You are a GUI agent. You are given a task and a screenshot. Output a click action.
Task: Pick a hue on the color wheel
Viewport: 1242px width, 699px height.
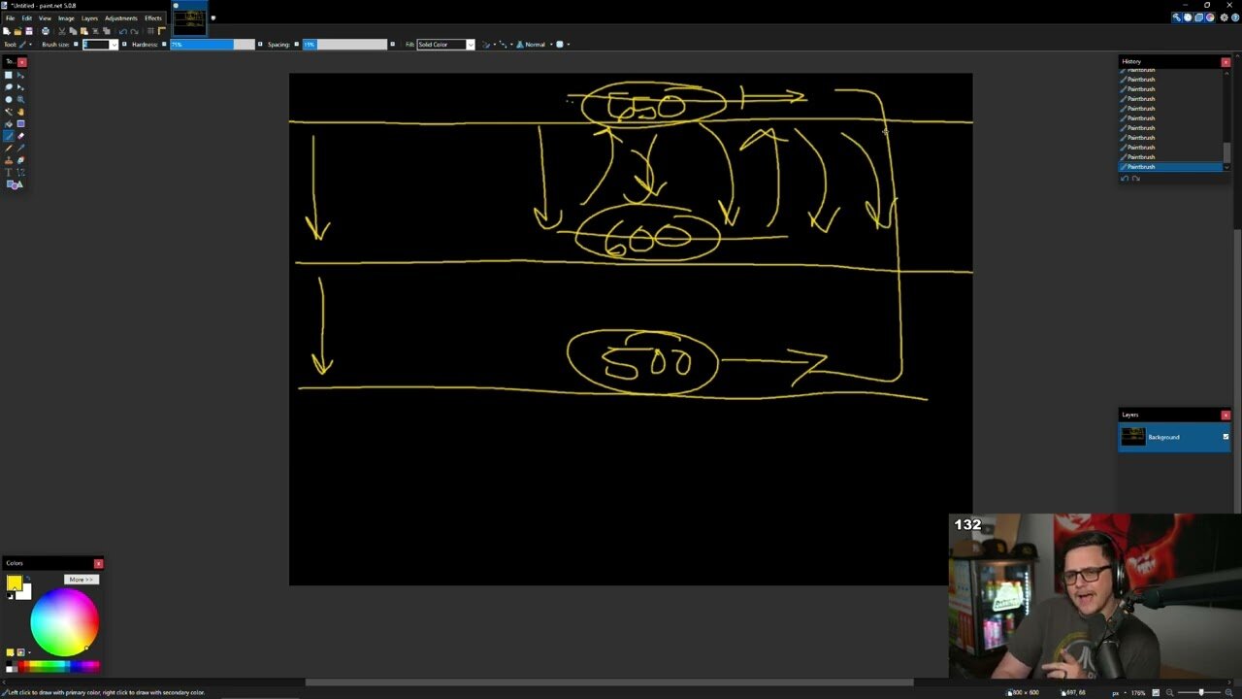click(64, 622)
